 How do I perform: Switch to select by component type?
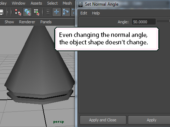pos(36,12)
